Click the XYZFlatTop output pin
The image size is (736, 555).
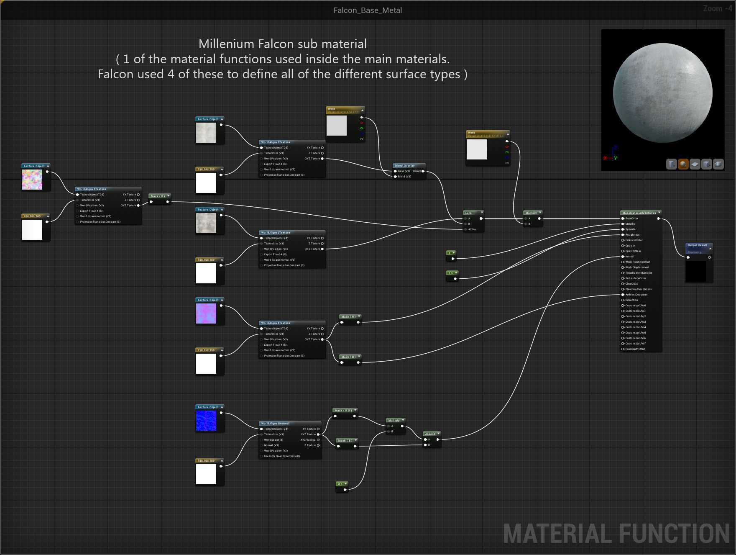(318, 440)
